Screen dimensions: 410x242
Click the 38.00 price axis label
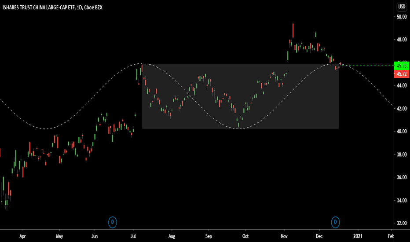click(x=402, y=154)
